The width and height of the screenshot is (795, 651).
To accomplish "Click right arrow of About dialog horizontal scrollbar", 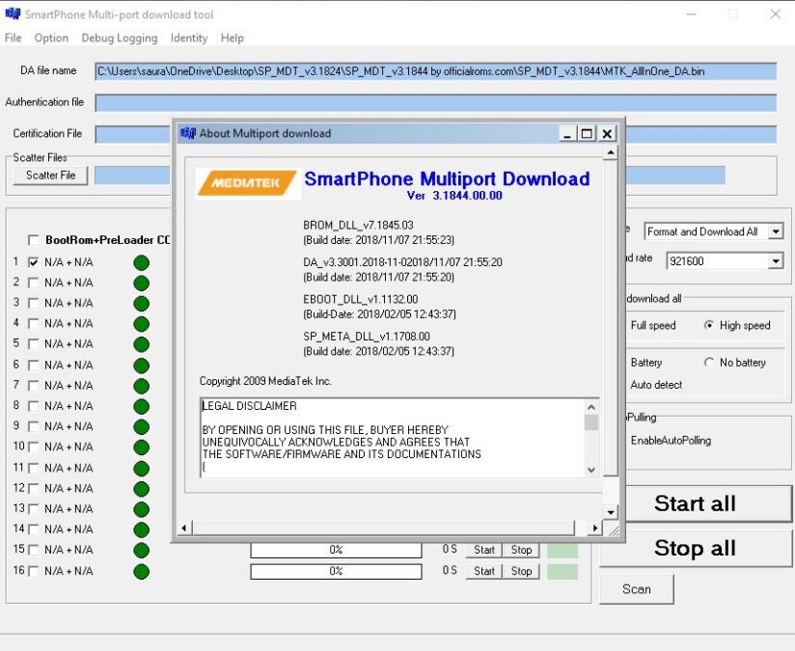I will (594, 528).
